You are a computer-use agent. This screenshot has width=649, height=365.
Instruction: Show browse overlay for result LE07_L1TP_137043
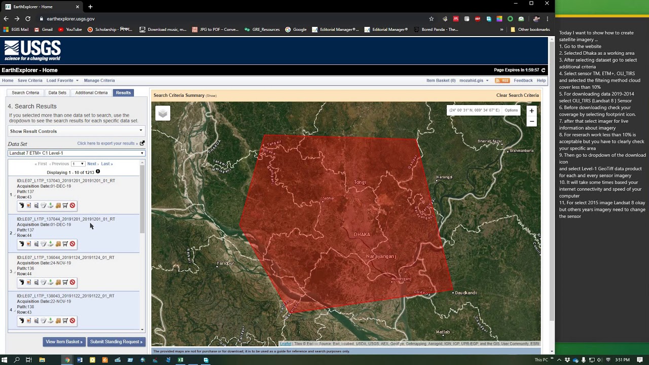[x=28, y=205]
